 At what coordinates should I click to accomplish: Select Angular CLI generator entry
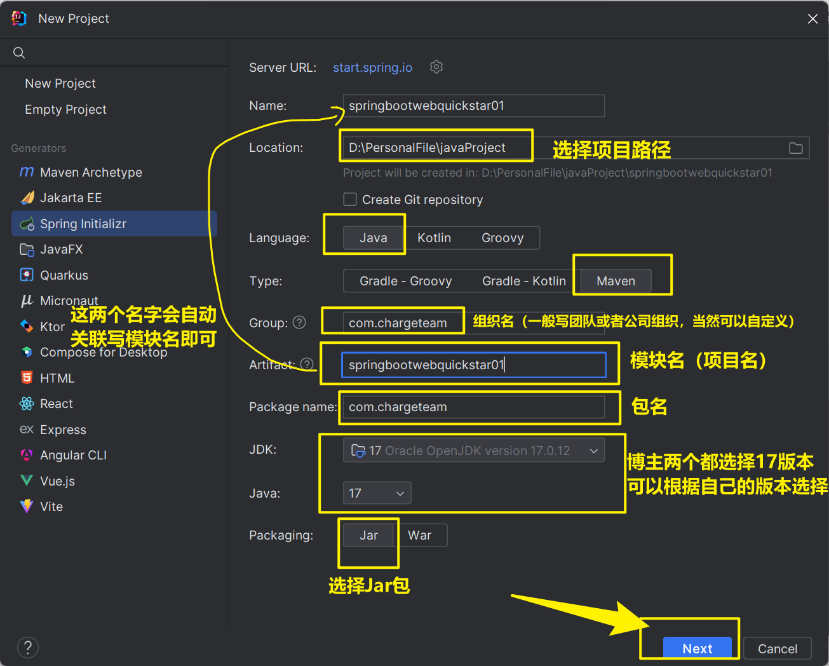coord(73,455)
